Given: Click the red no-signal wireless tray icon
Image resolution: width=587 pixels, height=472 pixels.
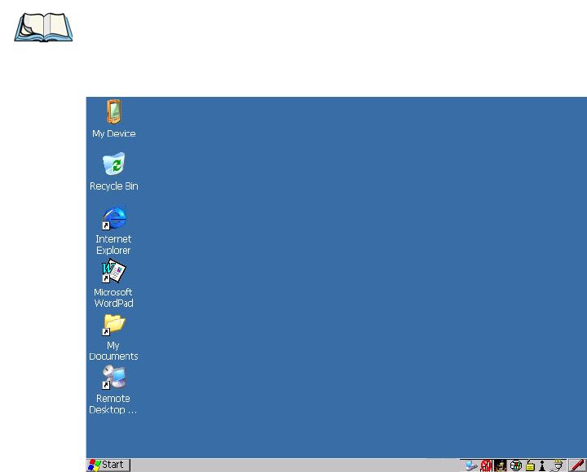Looking at the screenshot, I should point(486,465).
